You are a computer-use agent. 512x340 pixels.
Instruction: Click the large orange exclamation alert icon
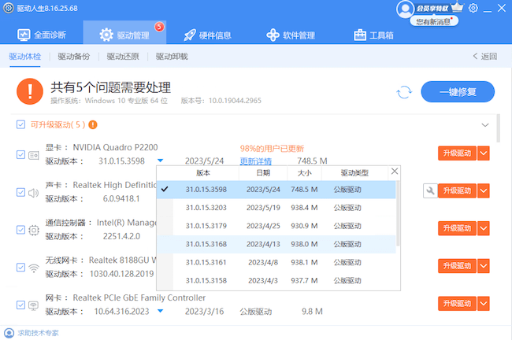point(30,91)
